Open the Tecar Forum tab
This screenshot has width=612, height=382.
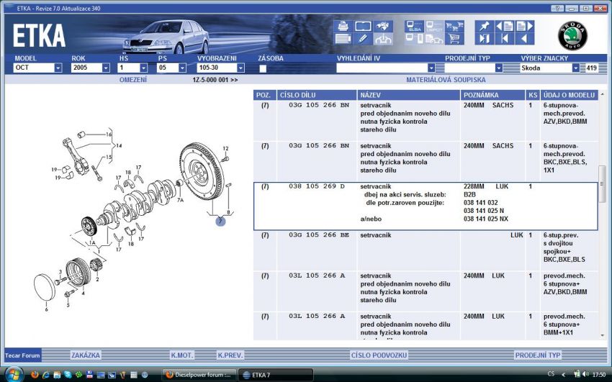point(22,355)
